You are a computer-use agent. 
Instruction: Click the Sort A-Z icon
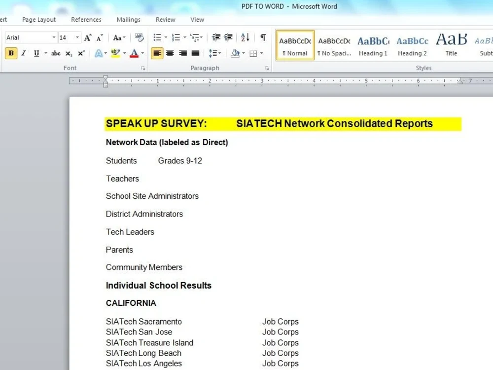click(245, 37)
